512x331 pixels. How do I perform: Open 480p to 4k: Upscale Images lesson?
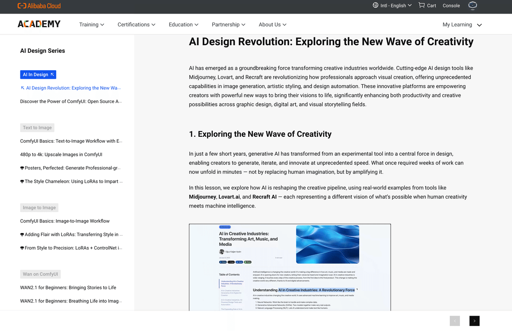coord(61,155)
